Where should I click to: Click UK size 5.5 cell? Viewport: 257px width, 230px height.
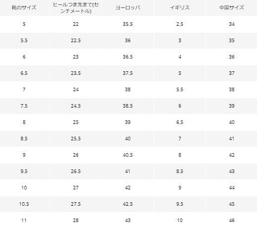click(x=180, y=90)
